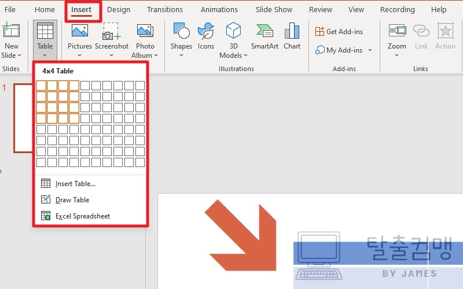
Task: Click the Shapes icon
Action: coord(181,31)
